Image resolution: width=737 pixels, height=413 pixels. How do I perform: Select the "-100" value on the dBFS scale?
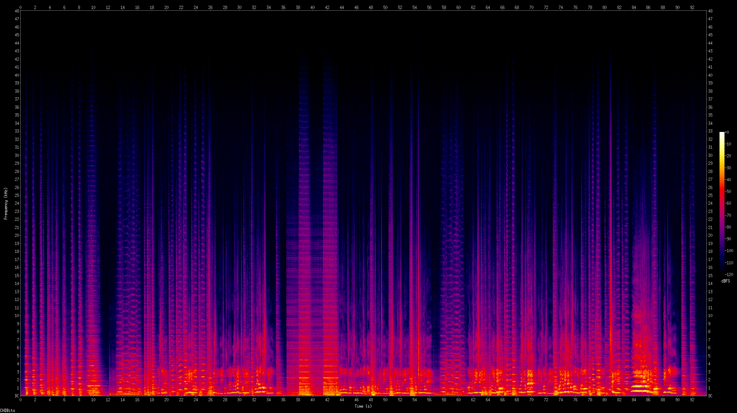tap(729, 251)
